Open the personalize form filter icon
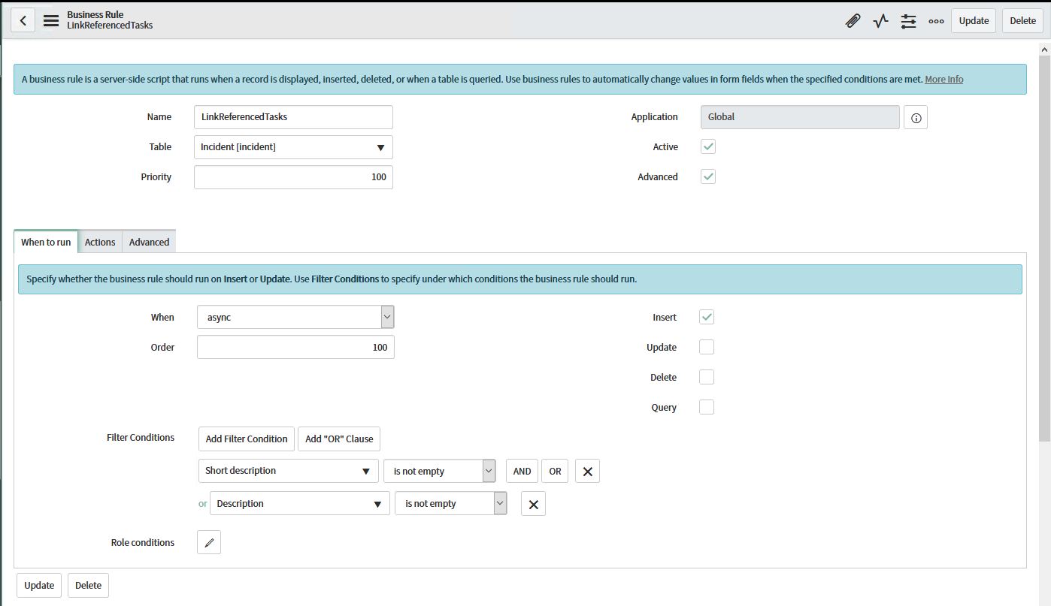 point(908,21)
